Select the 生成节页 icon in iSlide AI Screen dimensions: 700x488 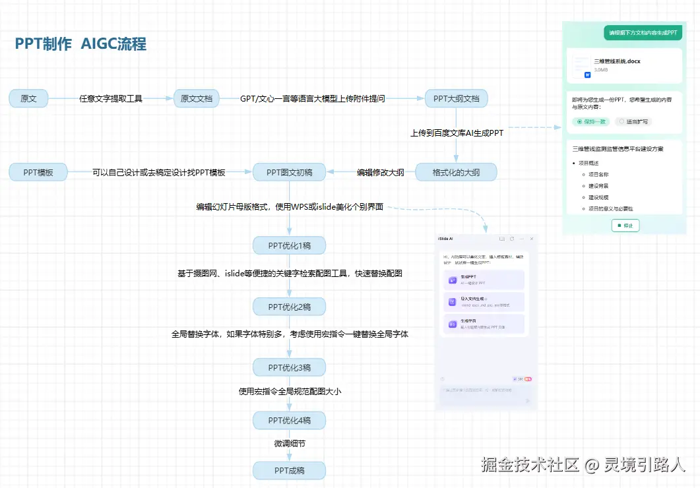tap(452, 323)
